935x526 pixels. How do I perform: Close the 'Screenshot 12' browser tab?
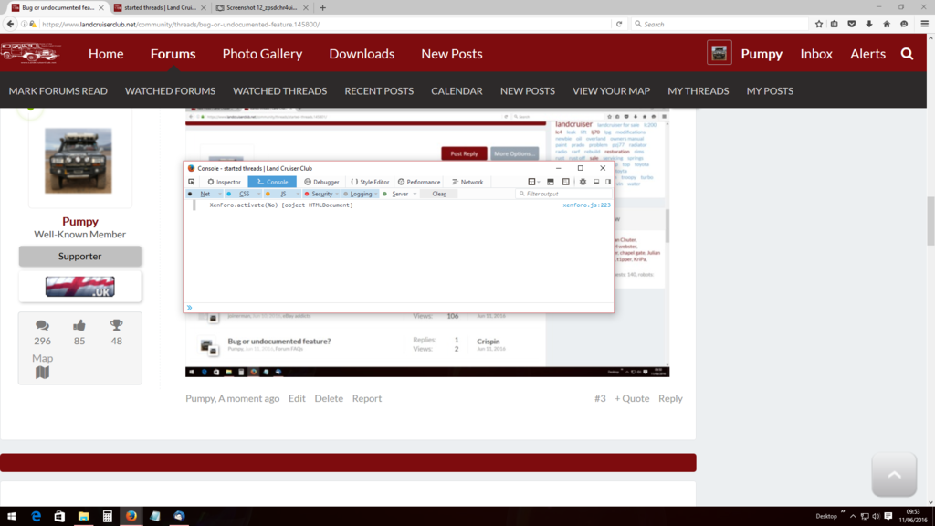[x=306, y=7]
